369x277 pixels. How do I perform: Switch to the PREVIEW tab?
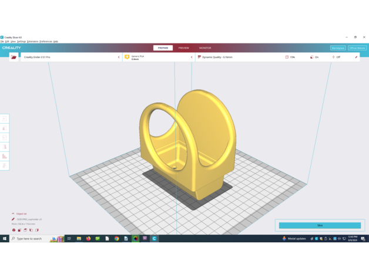pos(184,48)
